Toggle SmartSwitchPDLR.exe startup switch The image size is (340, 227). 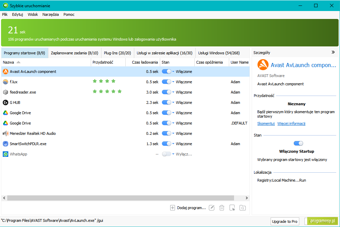tap(166, 144)
